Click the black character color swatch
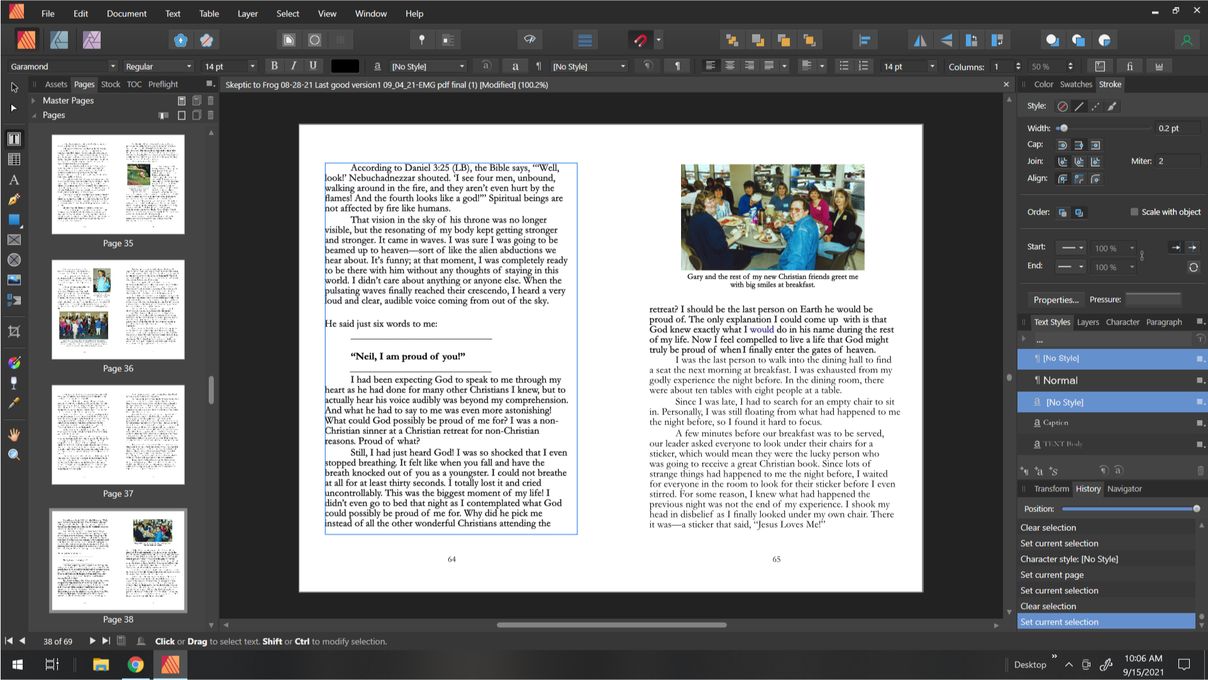 (x=345, y=65)
